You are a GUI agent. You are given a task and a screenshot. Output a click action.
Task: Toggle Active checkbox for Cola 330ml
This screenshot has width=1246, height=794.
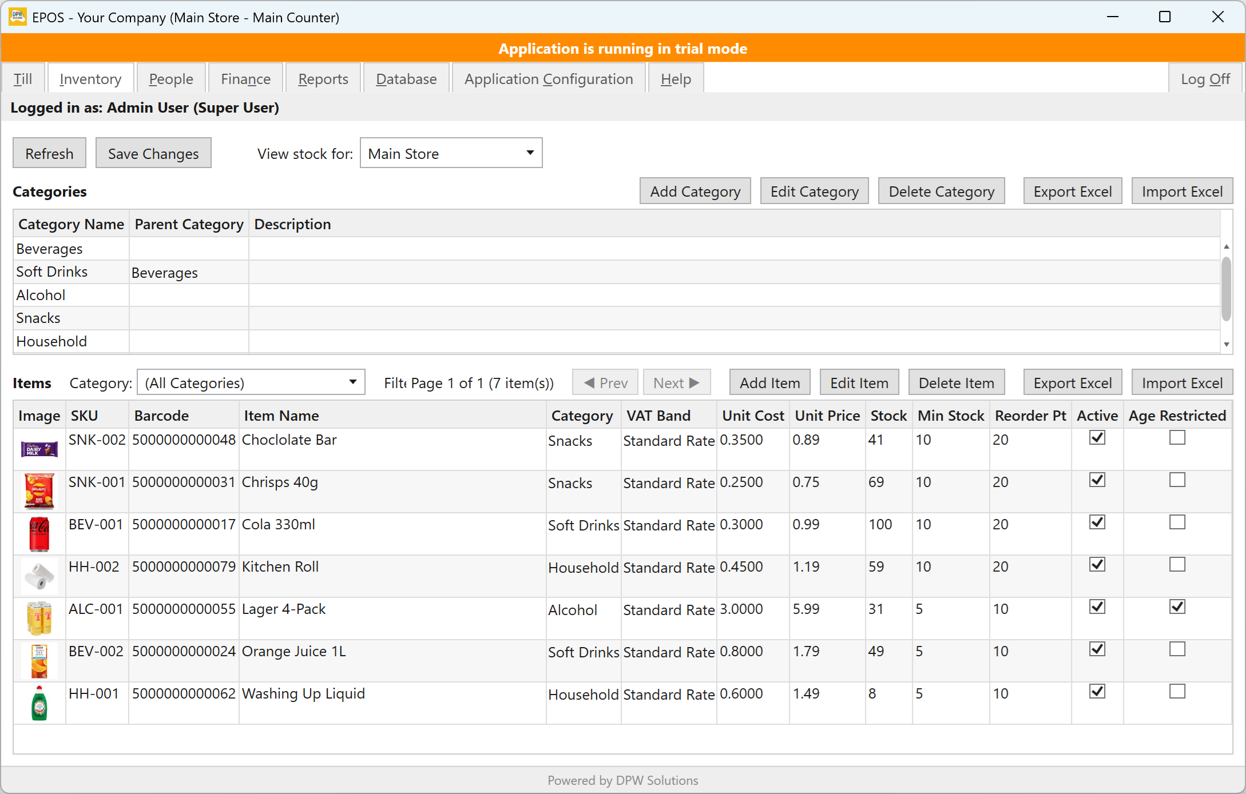pyautogui.click(x=1097, y=522)
